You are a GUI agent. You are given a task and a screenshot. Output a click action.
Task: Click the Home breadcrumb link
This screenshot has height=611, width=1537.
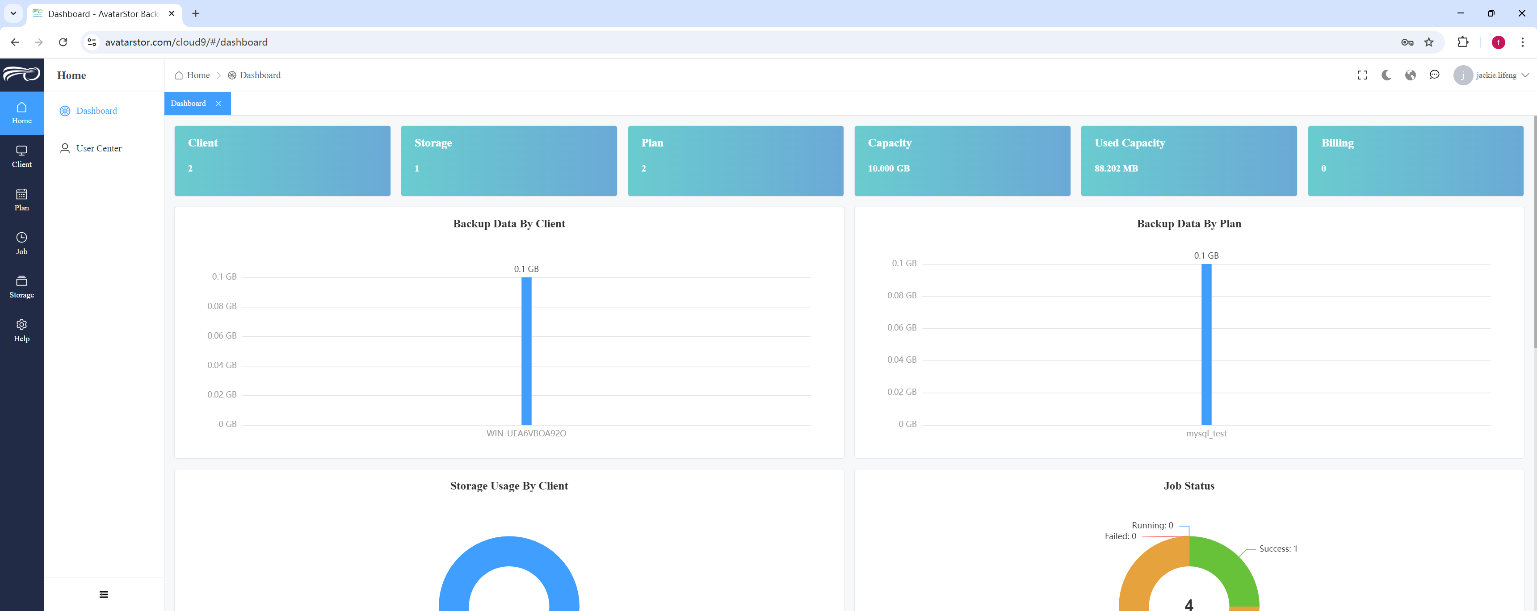(x=192, y=75)
